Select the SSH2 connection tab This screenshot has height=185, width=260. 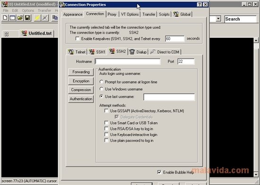[x=118, y=51]
